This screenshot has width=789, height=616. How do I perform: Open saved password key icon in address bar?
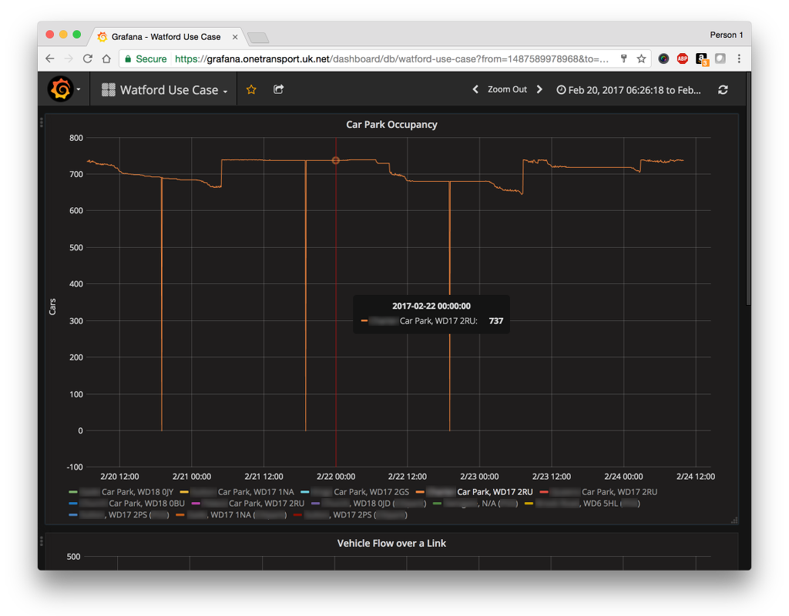[x=624, y=59]
